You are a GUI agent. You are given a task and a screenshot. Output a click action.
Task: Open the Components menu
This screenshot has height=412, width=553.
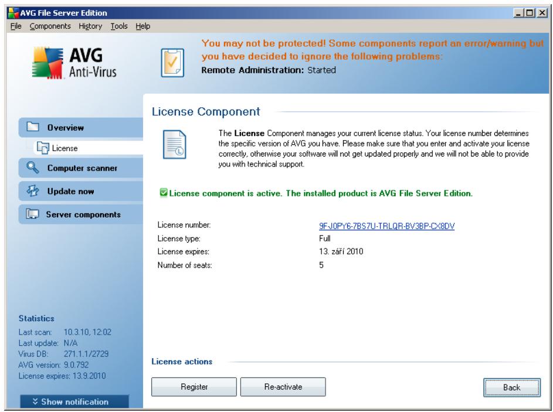click(x=50, y=26)
